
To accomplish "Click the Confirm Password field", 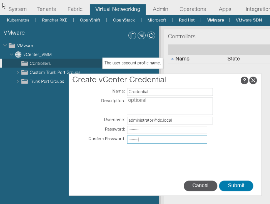I will (167, 139).
